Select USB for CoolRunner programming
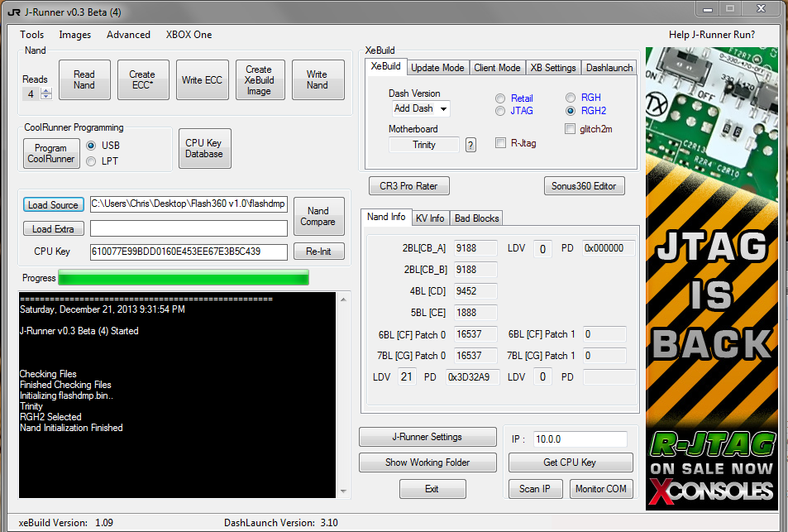The height and width of the screenshot is (532, 788). [x=91, y=146]
